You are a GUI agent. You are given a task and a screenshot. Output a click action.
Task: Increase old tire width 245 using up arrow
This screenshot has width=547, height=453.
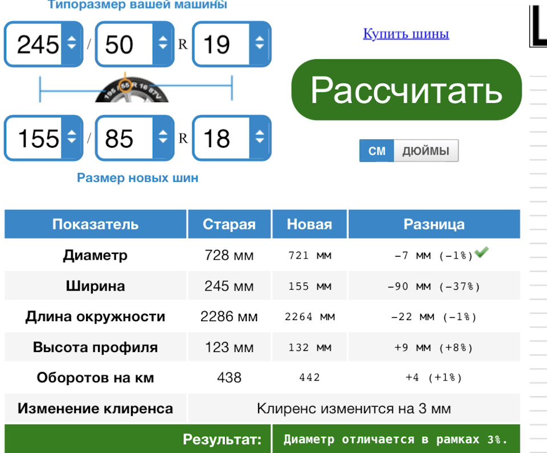pyautogui.click(x=71, y=37)
